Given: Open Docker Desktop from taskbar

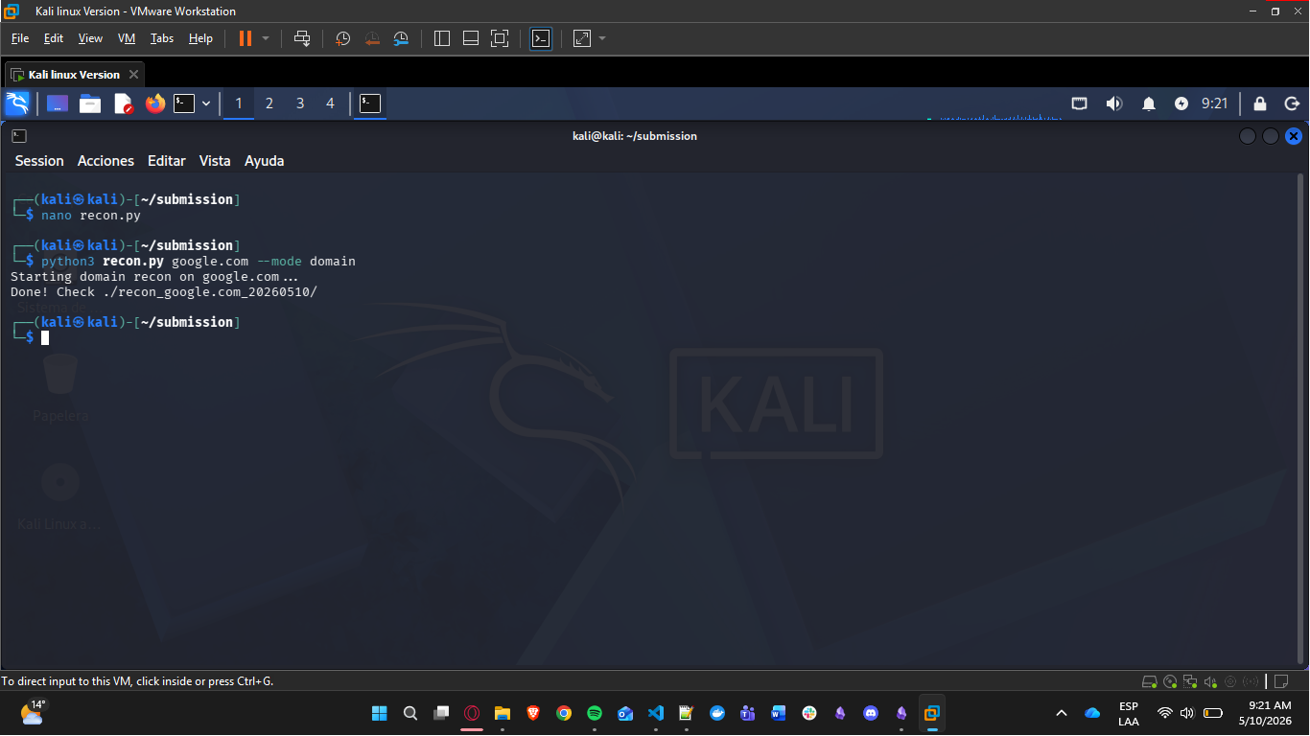Looking at the screenshot, I should point(717,713).
